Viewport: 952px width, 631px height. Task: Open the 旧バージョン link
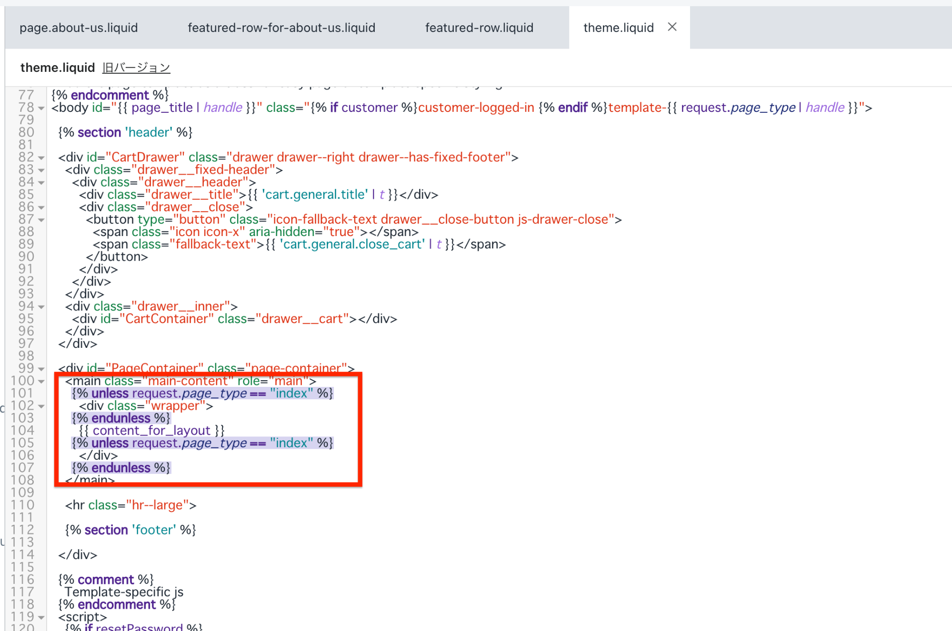point(136,68)
